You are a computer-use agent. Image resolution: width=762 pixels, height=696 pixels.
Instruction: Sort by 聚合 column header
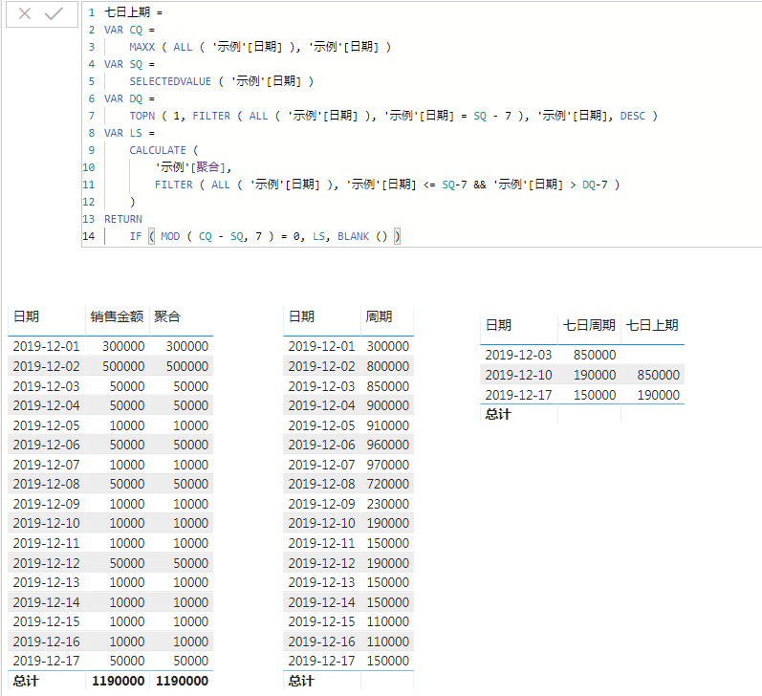point(167,316)
